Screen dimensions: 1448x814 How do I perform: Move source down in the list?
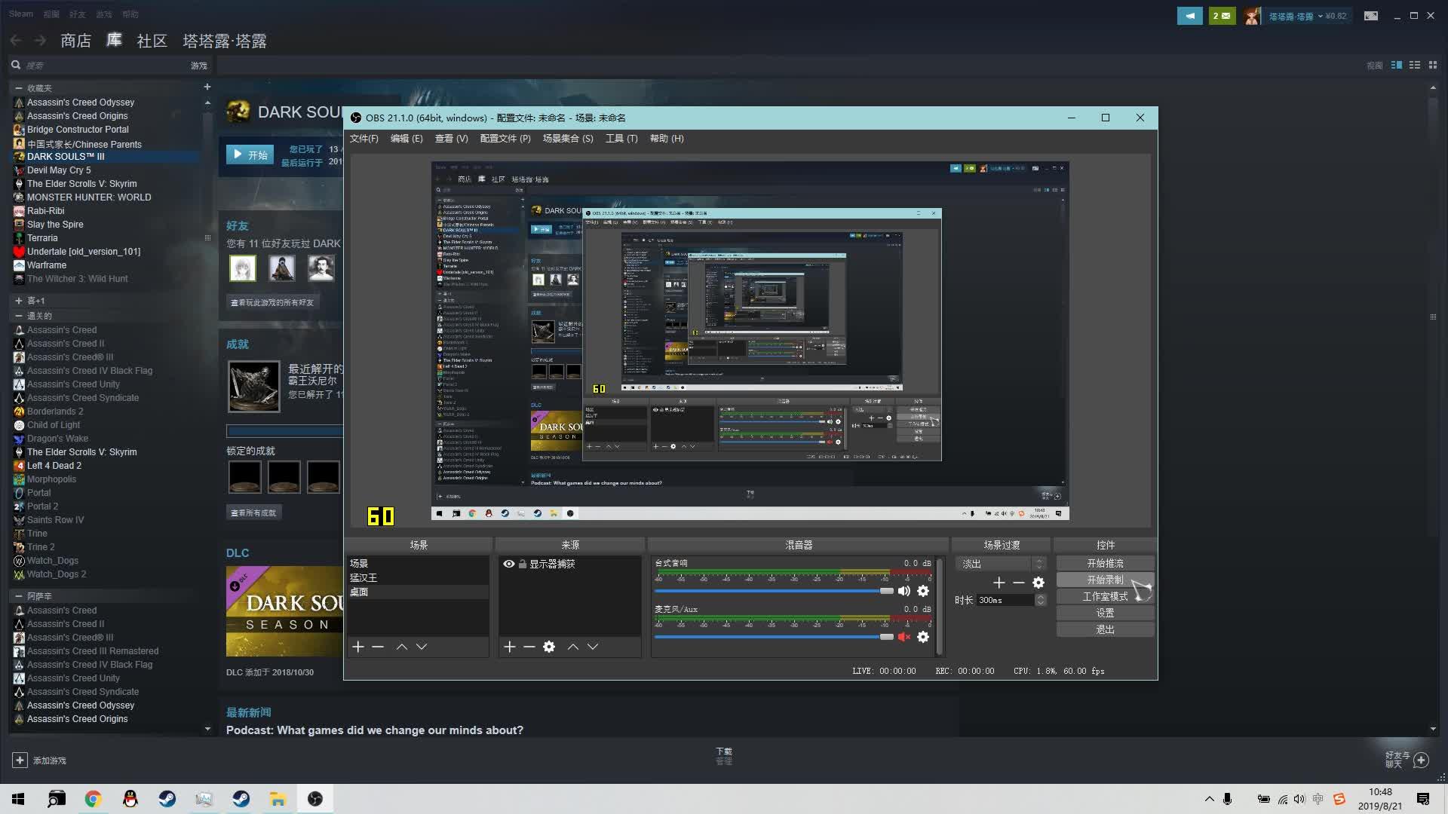tap(593, 647)
